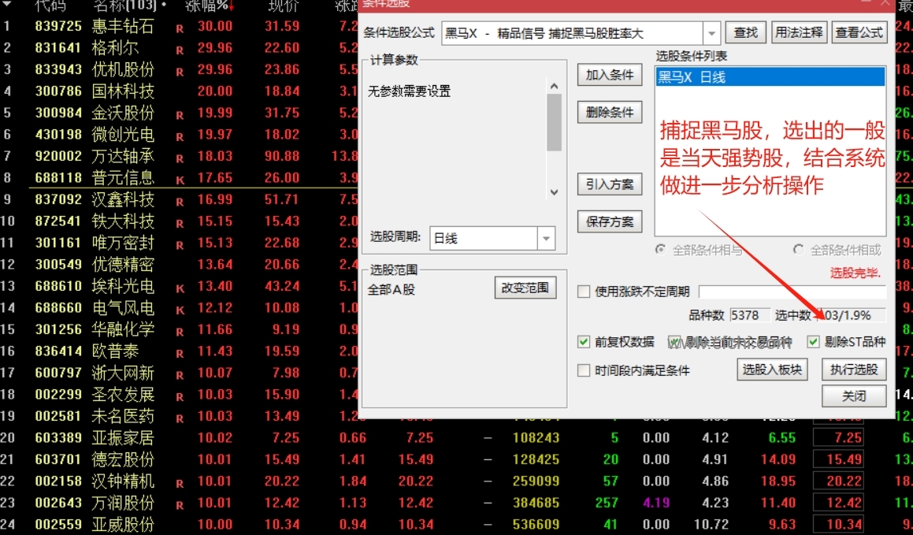Toggle the 剔除当前未交易品种 checkbox
The image size is (913, 535).
tap(674, 342)
